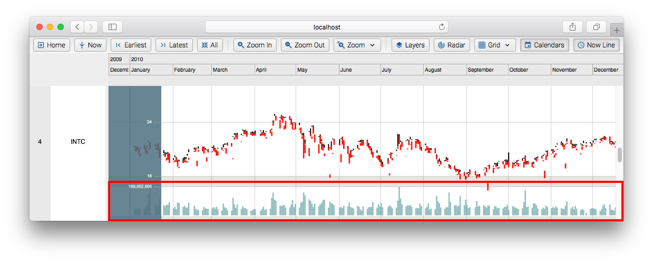
Task: Open the Zoom dropdown menu
Action: [357, 45]
